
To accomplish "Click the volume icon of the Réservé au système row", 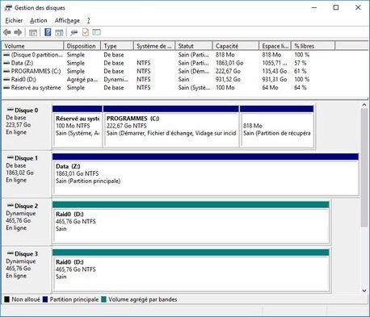I will pos(6,88).
